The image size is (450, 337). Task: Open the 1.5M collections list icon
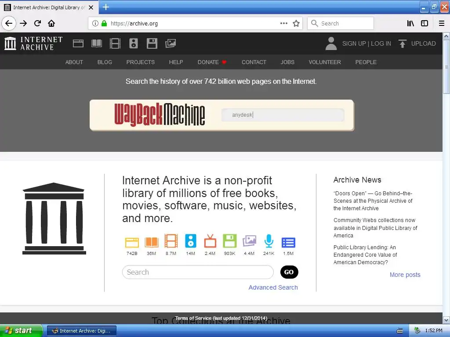click(288, 242)
